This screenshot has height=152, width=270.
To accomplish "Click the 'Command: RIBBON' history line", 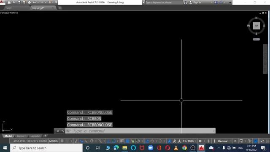I will point(84,119).
